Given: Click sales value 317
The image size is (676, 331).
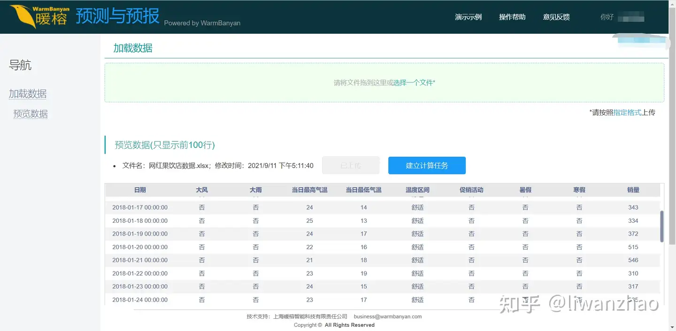Looking at the screenshot, I should tap(633, 287).
